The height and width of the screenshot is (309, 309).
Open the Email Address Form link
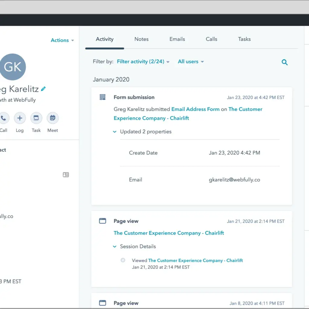[195, 109]
